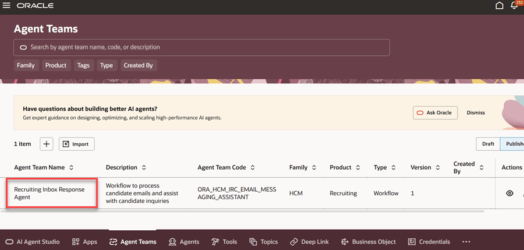Viewport: 524px width, 250px height.
Task: View the Recruiting Inbox Response Agent eye icon
Action: point(509,193)
